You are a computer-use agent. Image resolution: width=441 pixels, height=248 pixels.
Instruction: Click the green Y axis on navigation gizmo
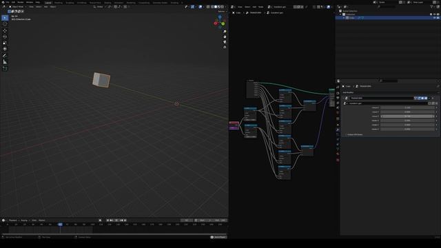(223, 23)
